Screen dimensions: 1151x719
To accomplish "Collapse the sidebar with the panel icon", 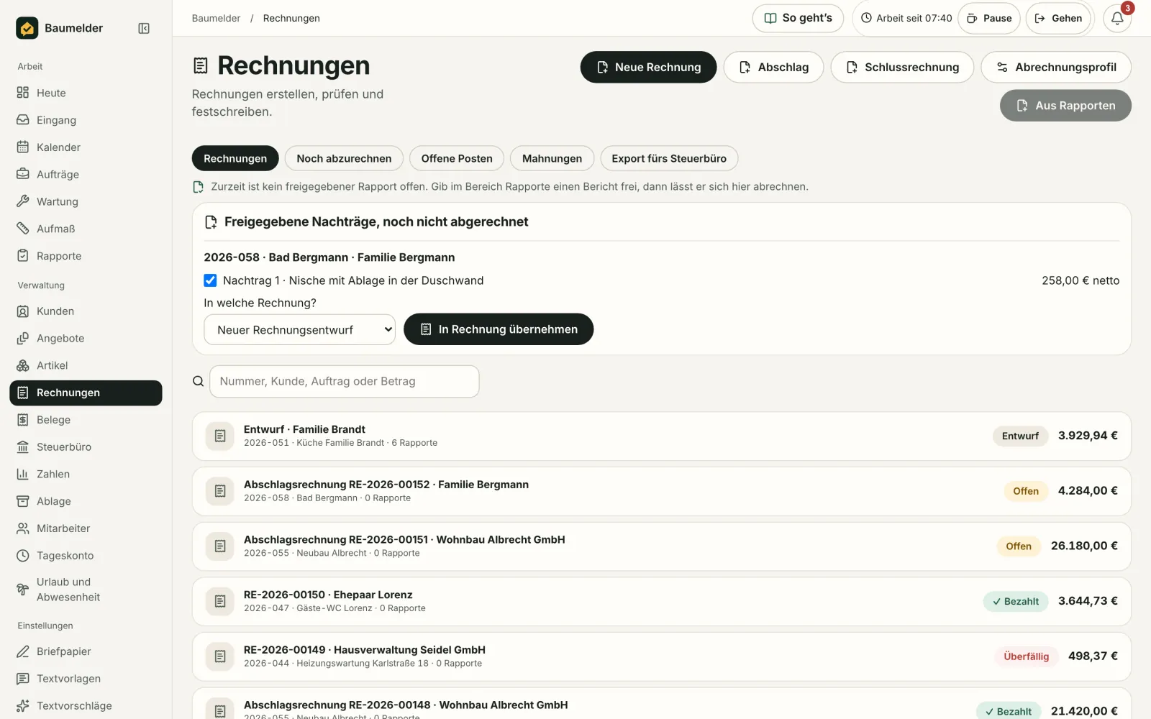I will (x=144, y=28).
